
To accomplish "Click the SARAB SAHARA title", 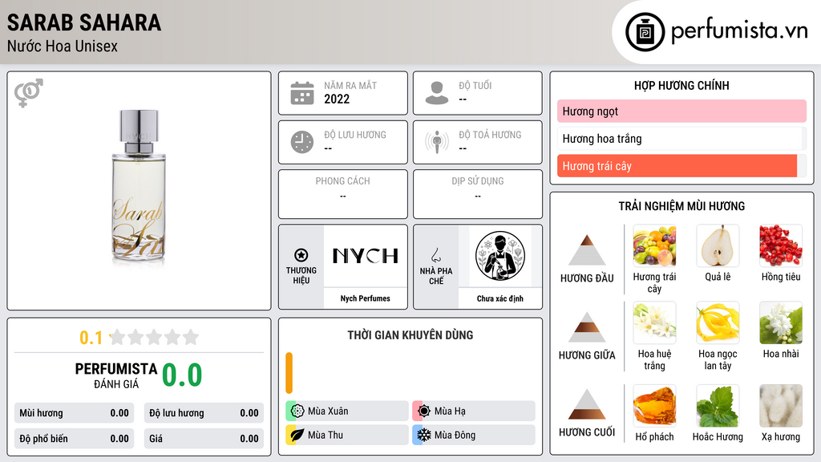I will click(x=83, y=22).
